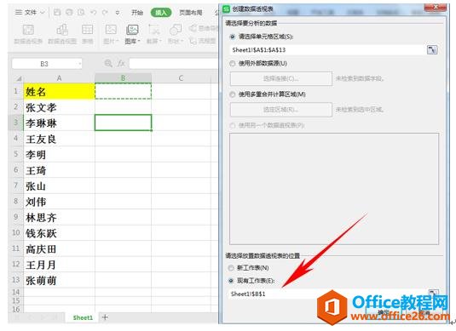Open the image library (图库) icon
This screenshot has height=331, width=456.
(x=132, y=30)
